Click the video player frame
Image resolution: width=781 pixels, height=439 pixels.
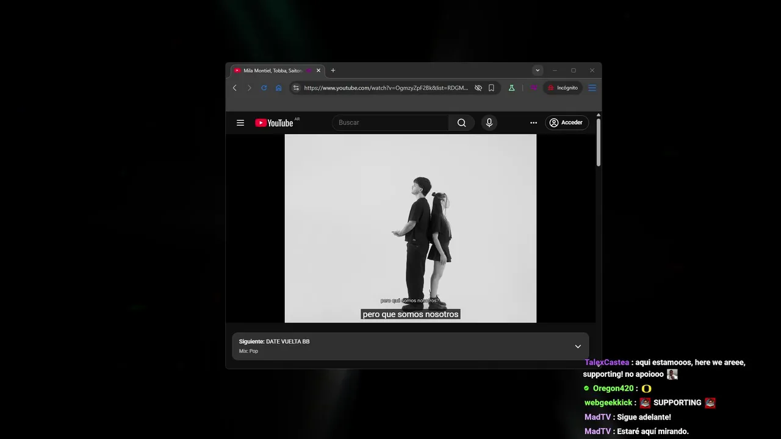(410, 228)
